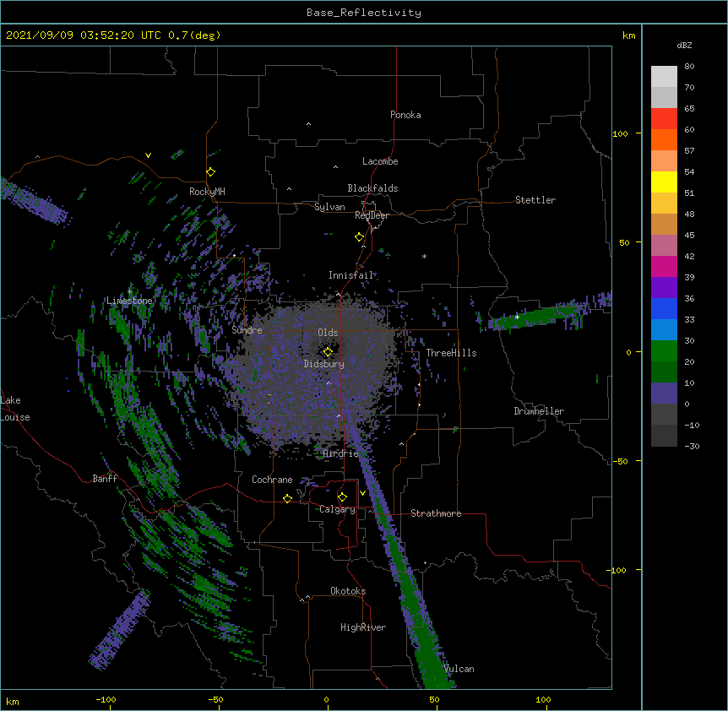Viewport: 728px width, 711px height.
Task: Click the -50 label on the bottom horizontal axis
Action: [215, 699]
